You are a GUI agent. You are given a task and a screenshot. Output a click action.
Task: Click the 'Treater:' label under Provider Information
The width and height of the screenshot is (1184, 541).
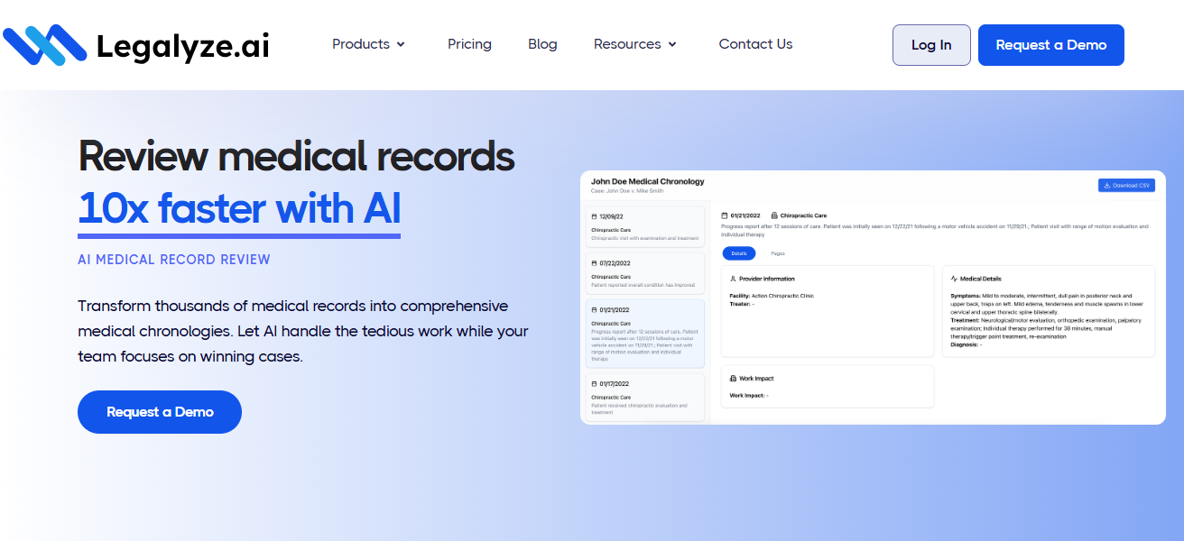click(740, 304)
